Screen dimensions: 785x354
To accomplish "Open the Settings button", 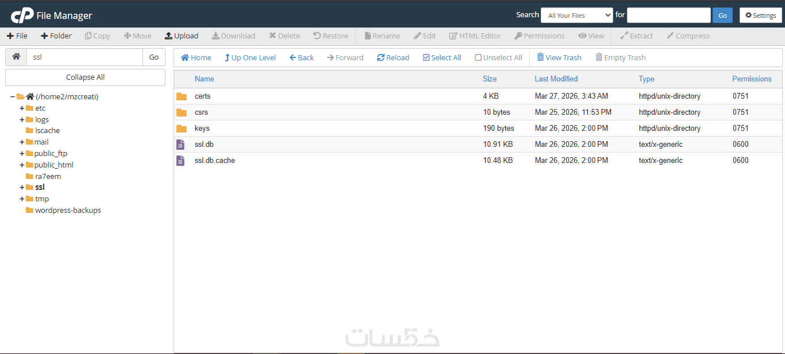I will tap(760, 15).
